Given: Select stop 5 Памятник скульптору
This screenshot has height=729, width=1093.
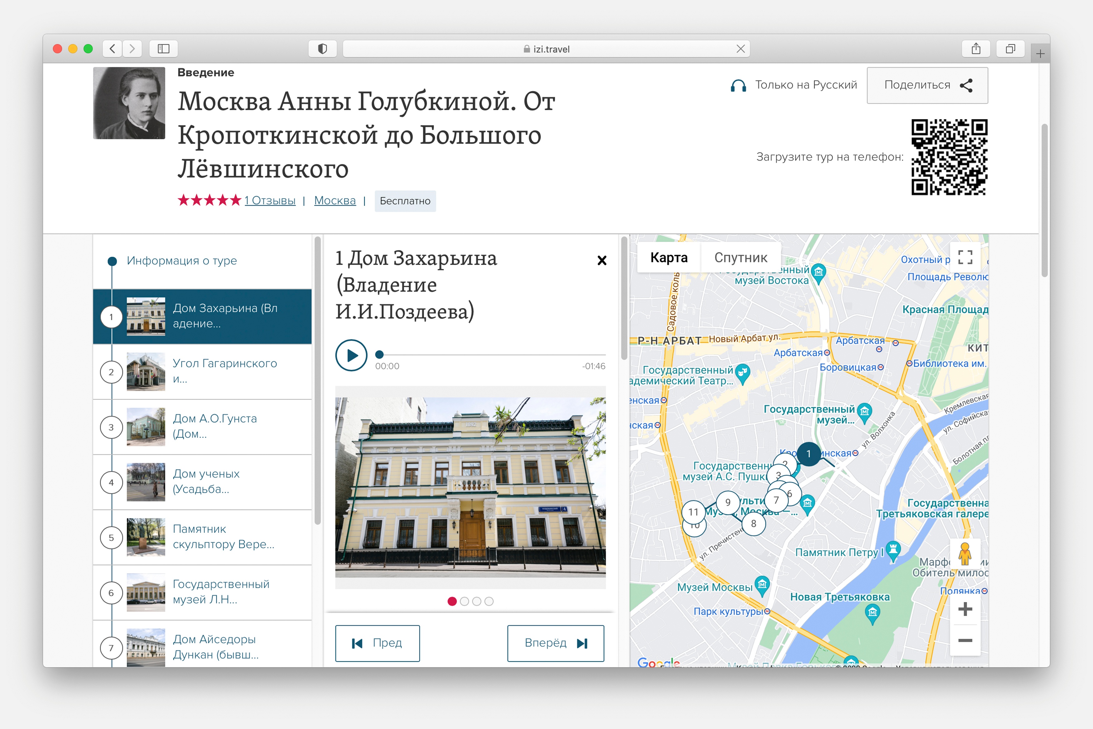Looking at the screenshot, I should click(x=202, y=538).
